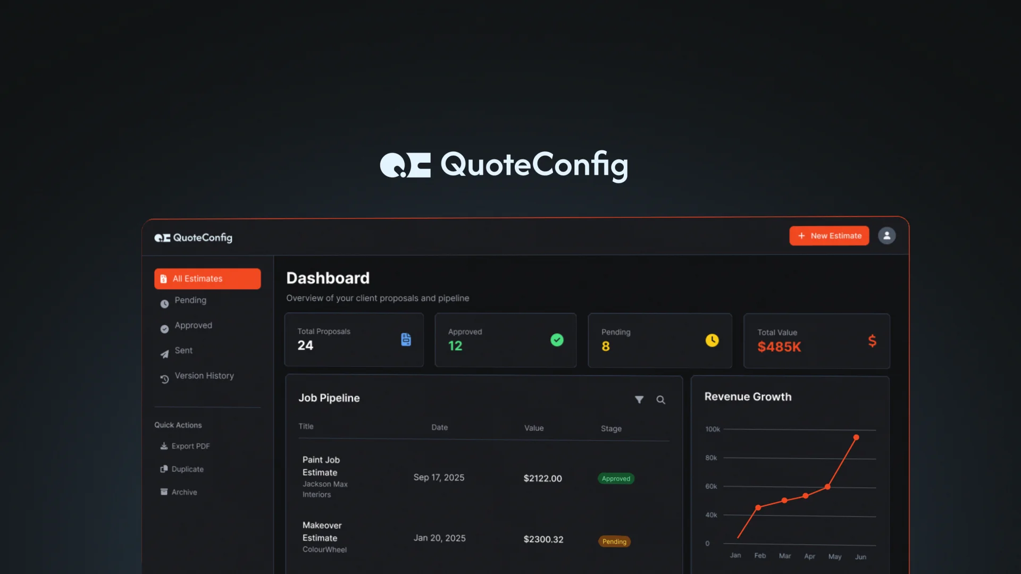Open search in the Job Pipeline panel
The height and width of the screenshot is (574, 1021).
pos(660,400)
